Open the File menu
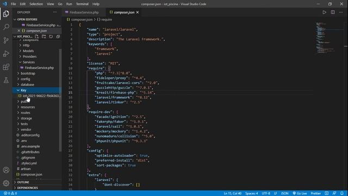 13,4
